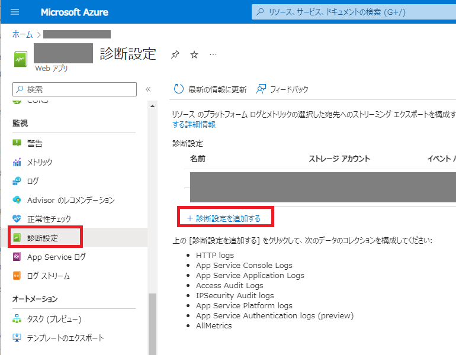
Task: Select 診断設定 in the sidebar
Action: pyautogui.click(x=43, y=238)
